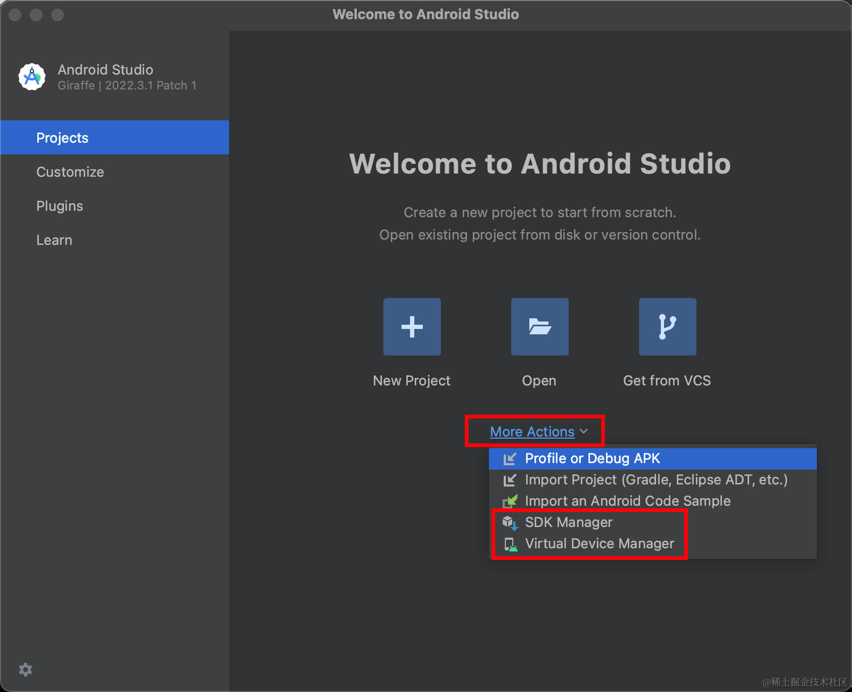The width and height of the screenshot is (852, 692).
Task: Select Import Project (Gradle, Eclipse ADT, etc.)
Action: pyautogui.click(x=656, y=480)
